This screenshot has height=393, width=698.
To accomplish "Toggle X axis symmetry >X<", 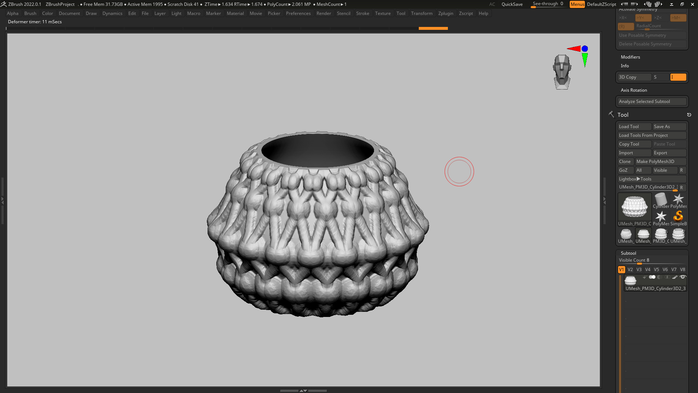I will click(626, 18).
